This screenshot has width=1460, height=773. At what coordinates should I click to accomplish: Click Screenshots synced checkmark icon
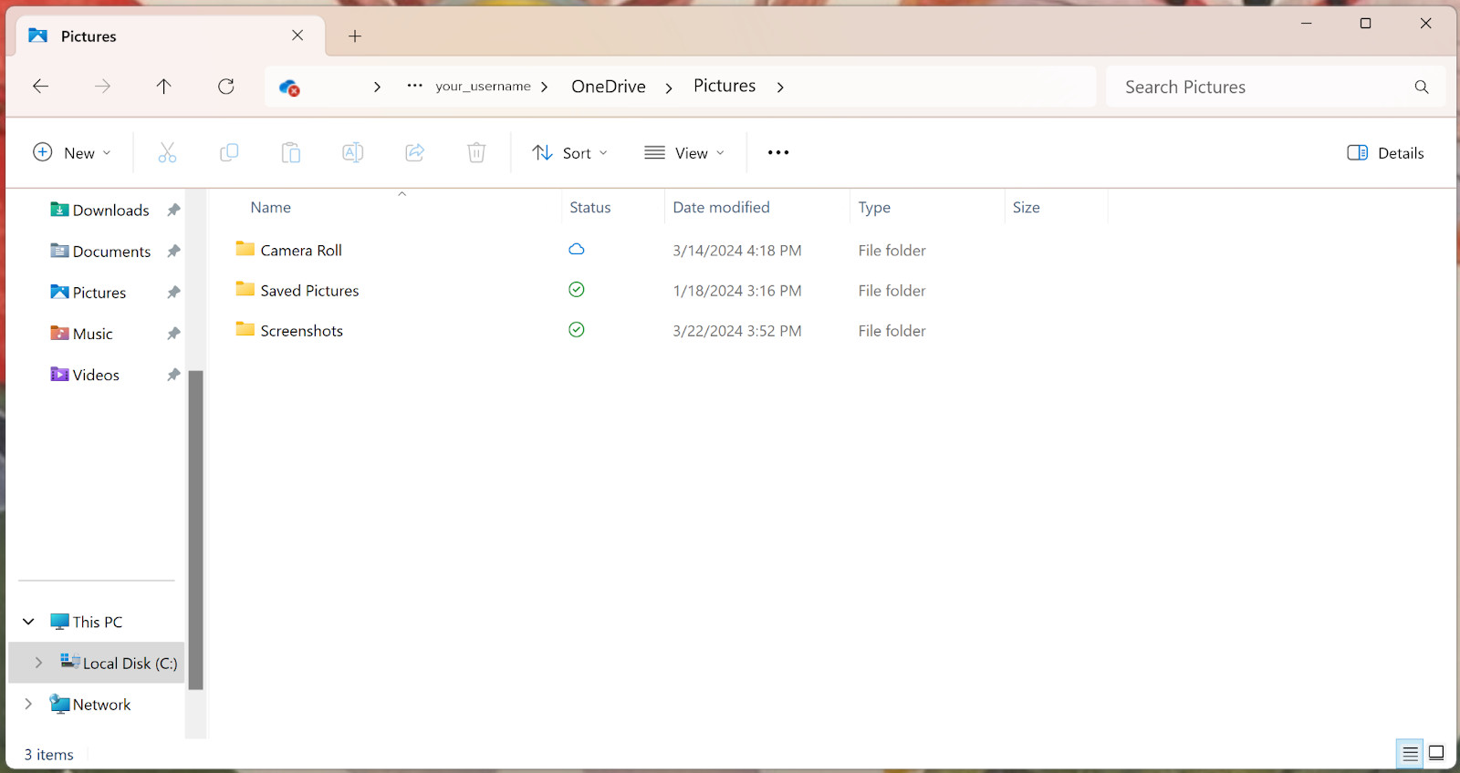pyautogui.click(x=577, y=329)
